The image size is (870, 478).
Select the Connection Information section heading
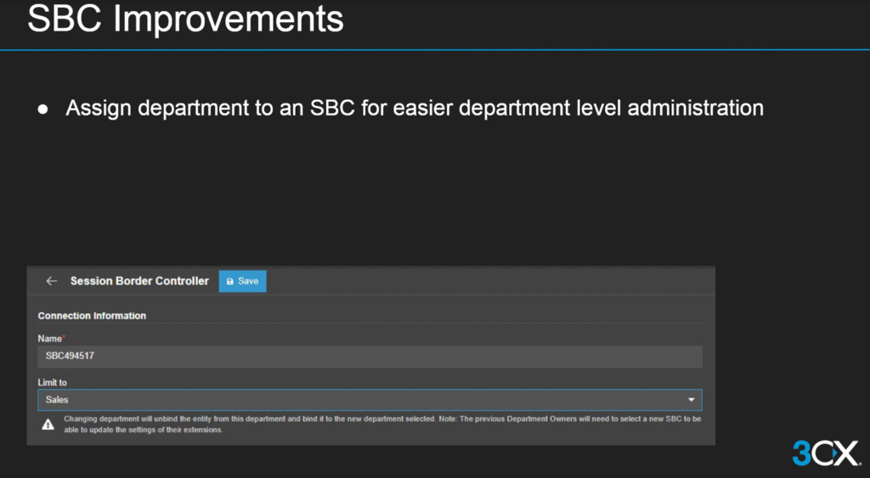[92, 316]
